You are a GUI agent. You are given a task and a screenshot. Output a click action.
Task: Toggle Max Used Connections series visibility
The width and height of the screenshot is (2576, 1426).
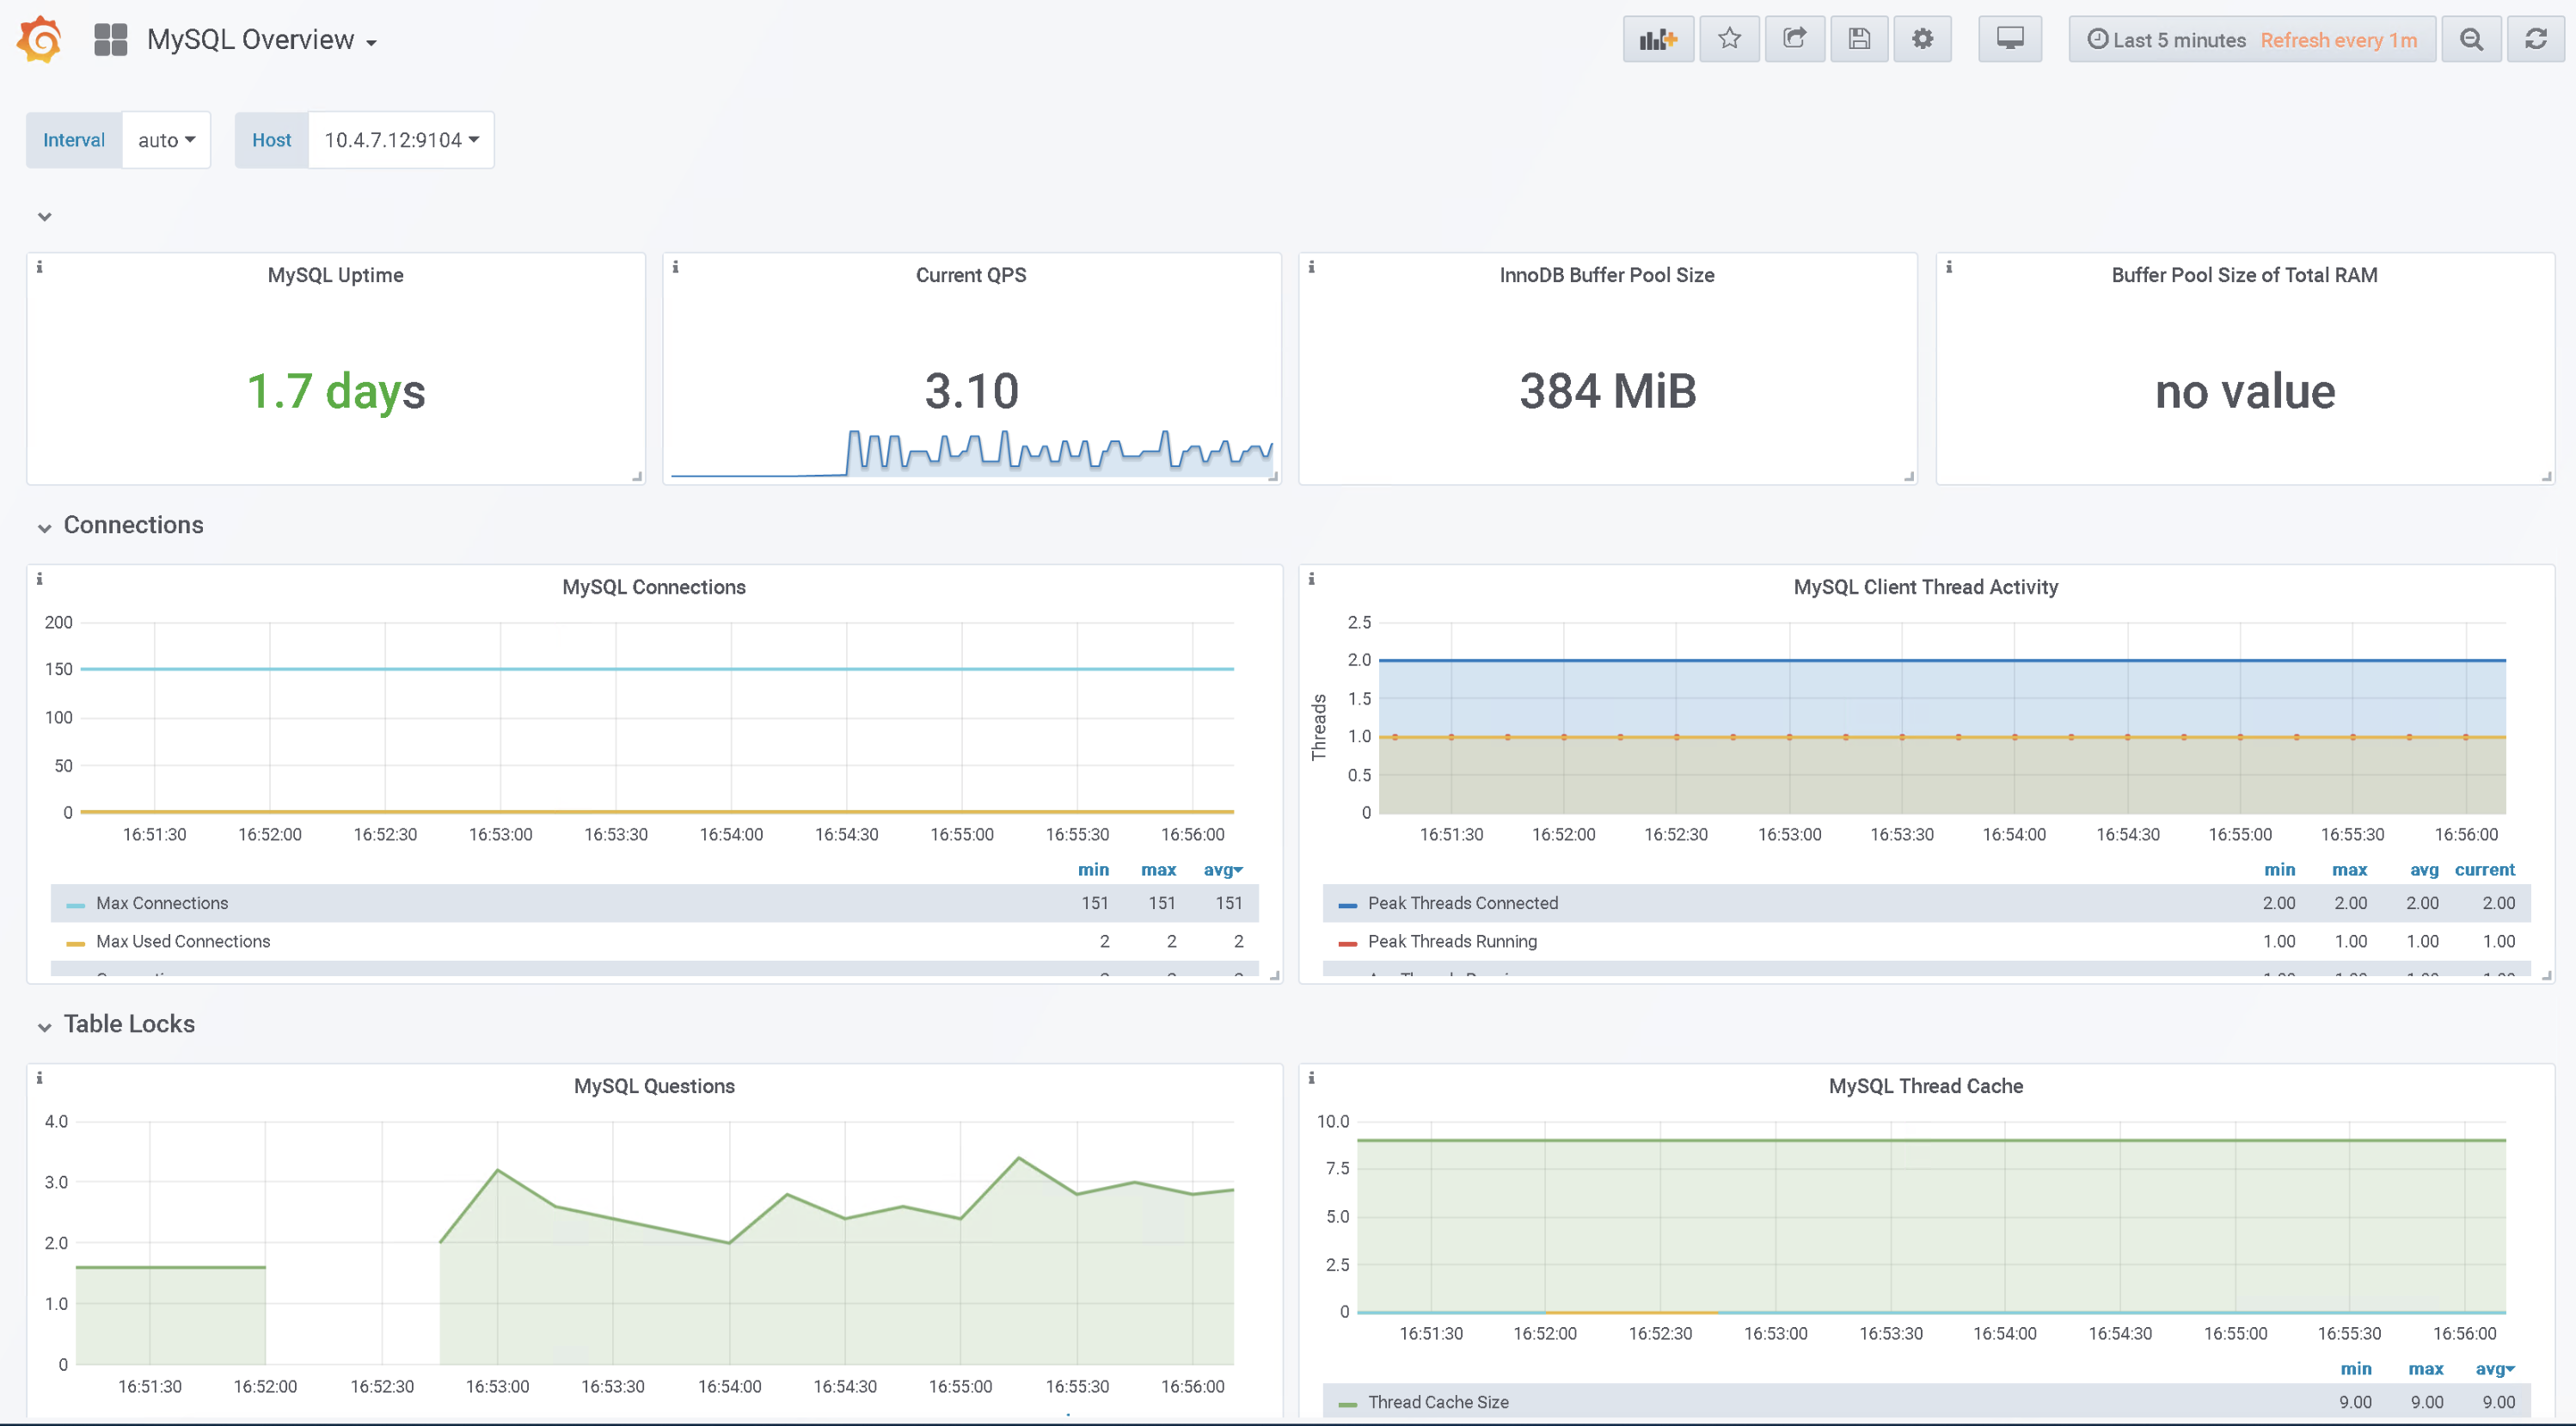(183, 941)
